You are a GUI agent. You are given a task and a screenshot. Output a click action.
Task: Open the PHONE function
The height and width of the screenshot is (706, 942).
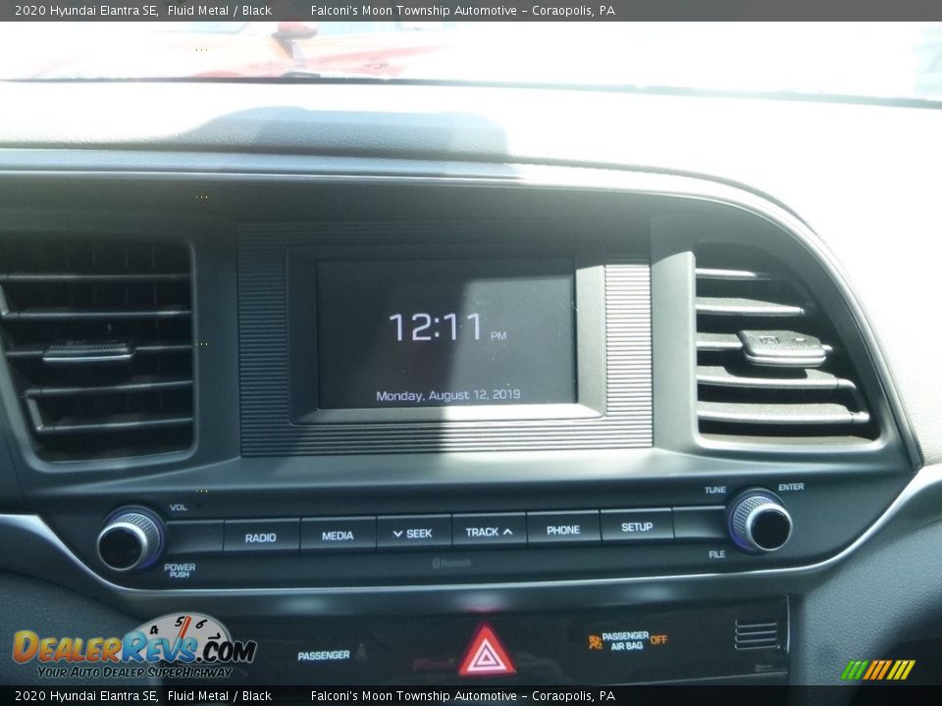click(x=563, y=529)
